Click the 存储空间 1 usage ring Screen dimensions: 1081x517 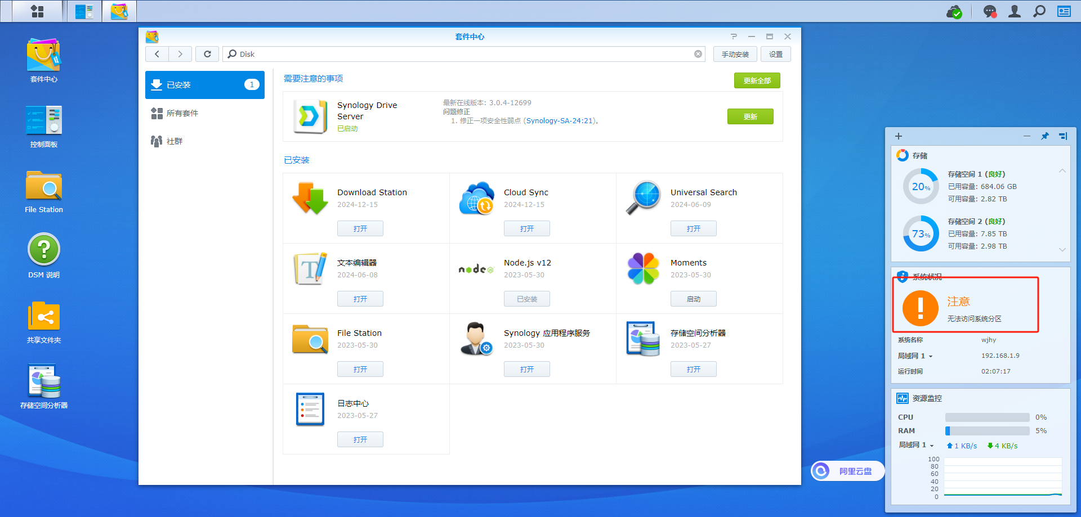(x=921, y=186)
